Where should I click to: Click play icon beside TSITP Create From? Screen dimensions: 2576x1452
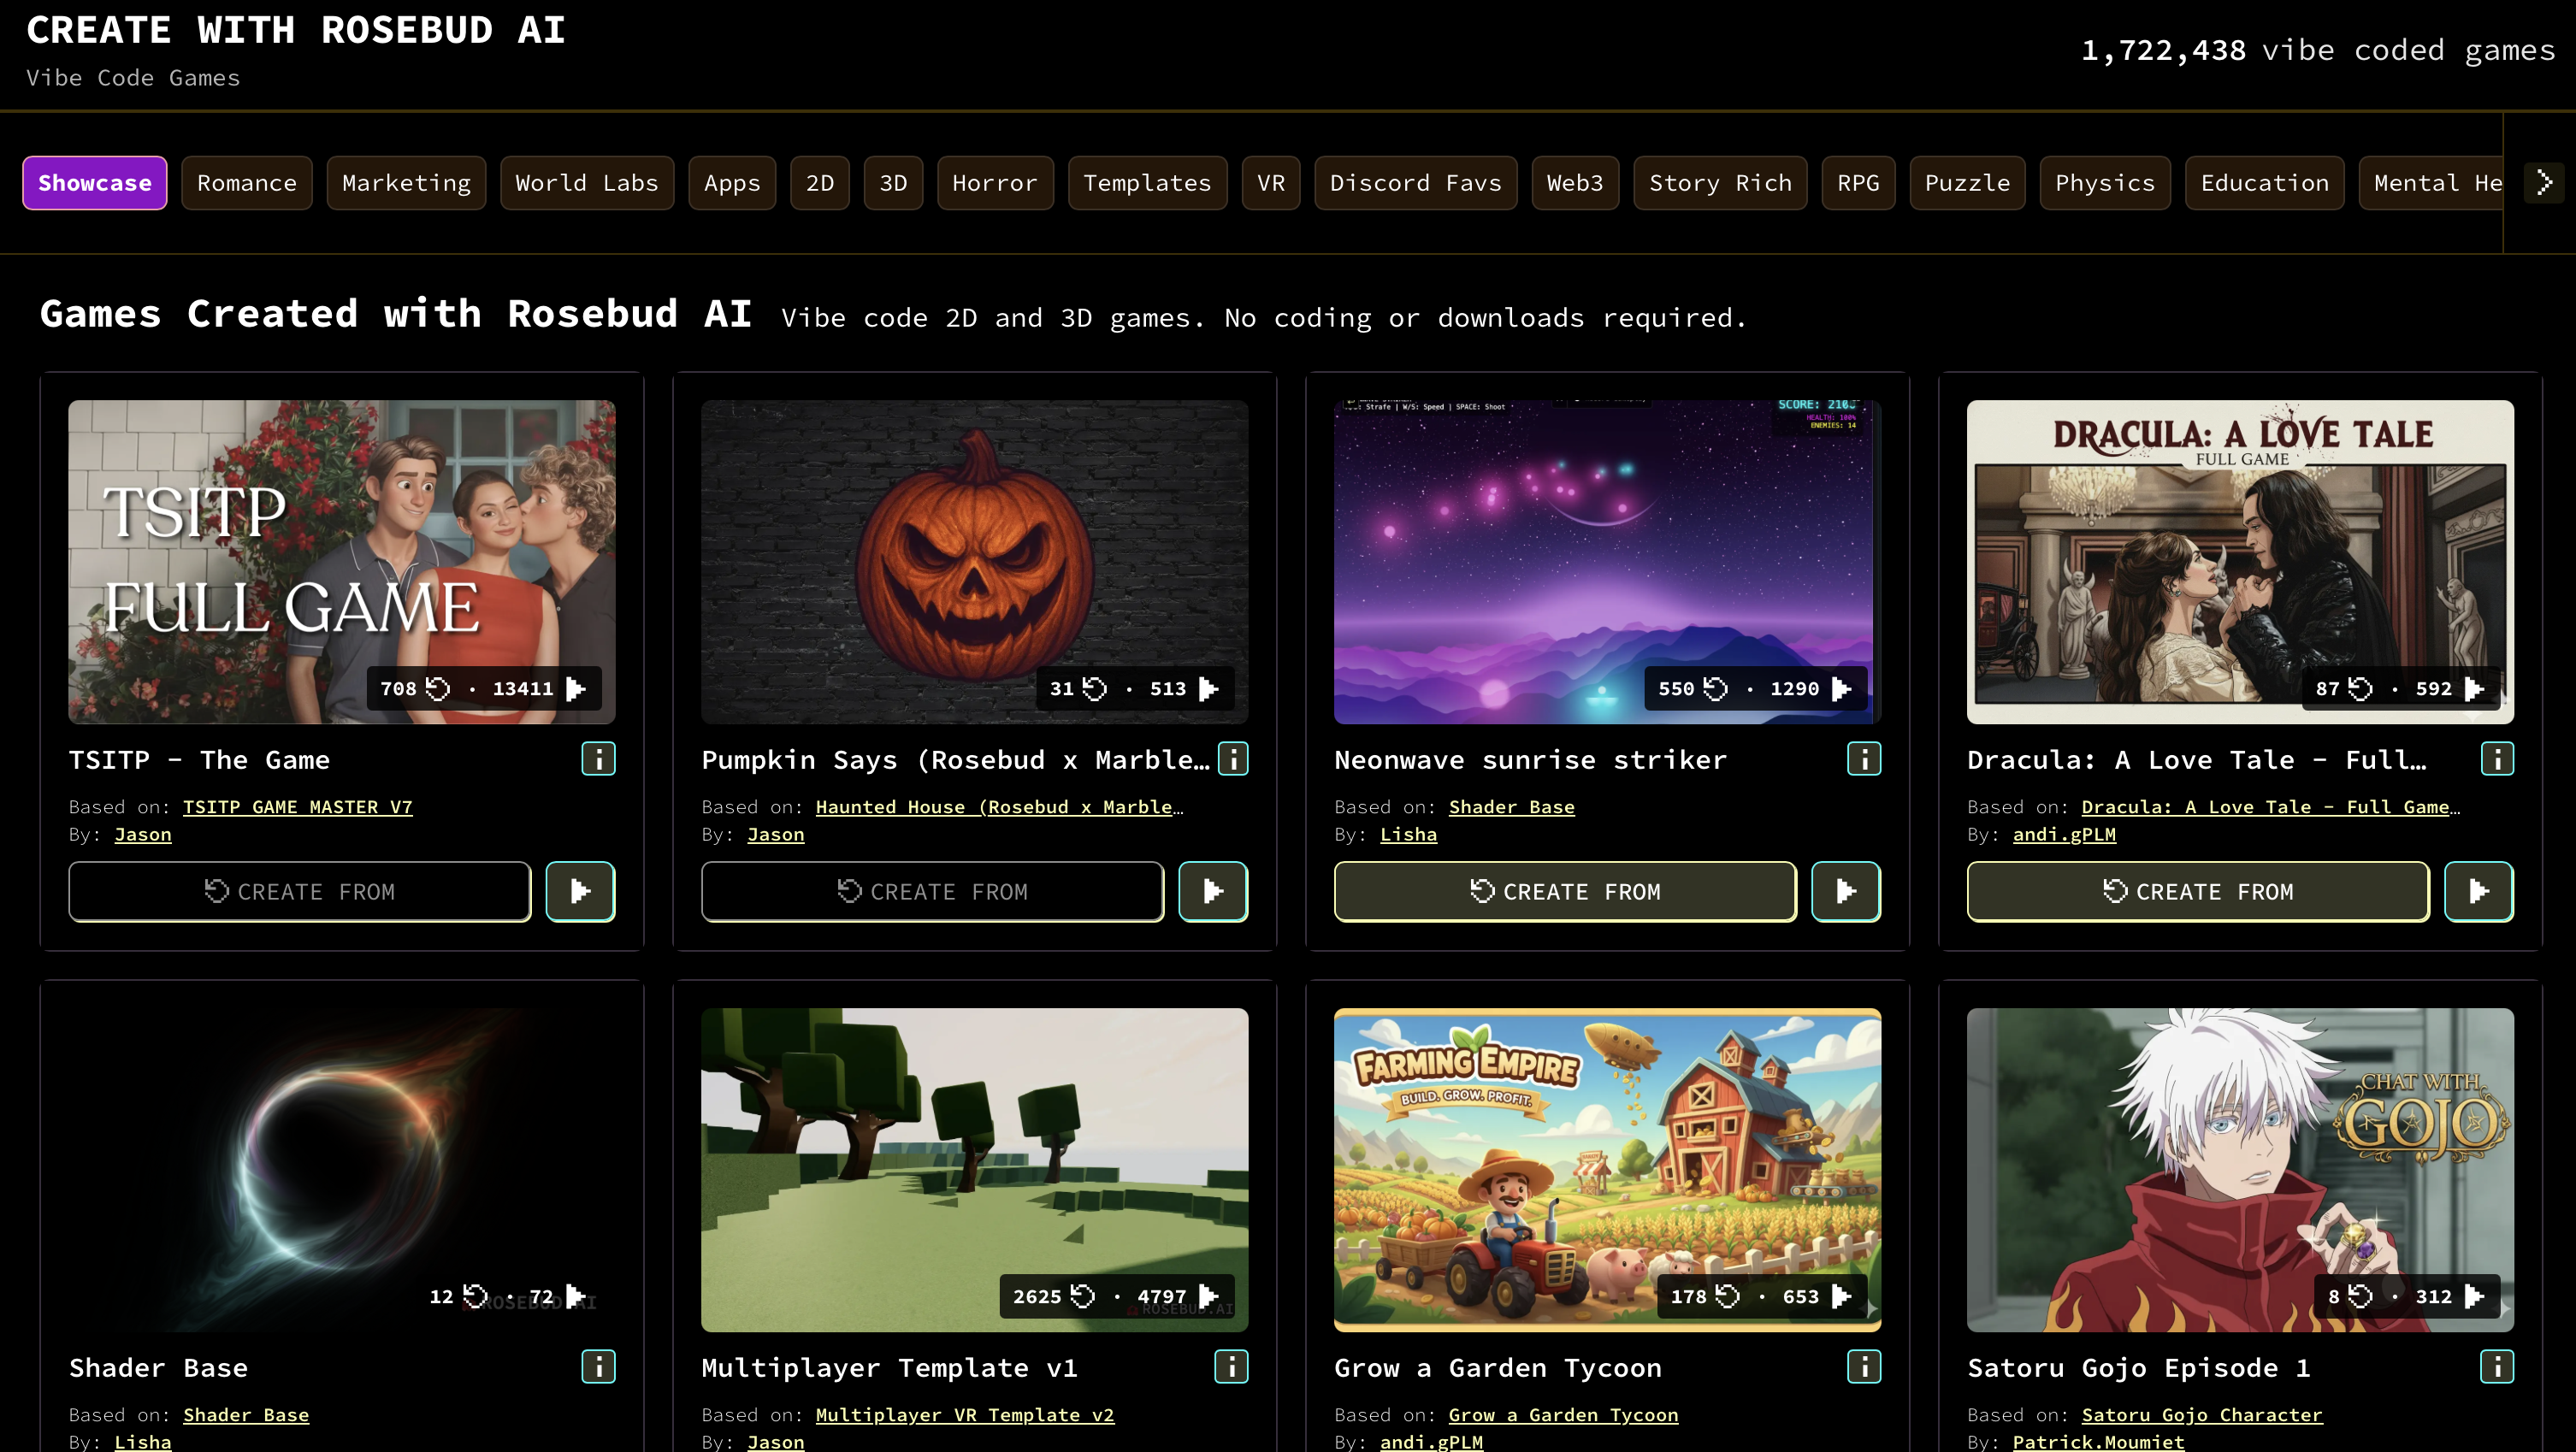(x=580, y=891)
